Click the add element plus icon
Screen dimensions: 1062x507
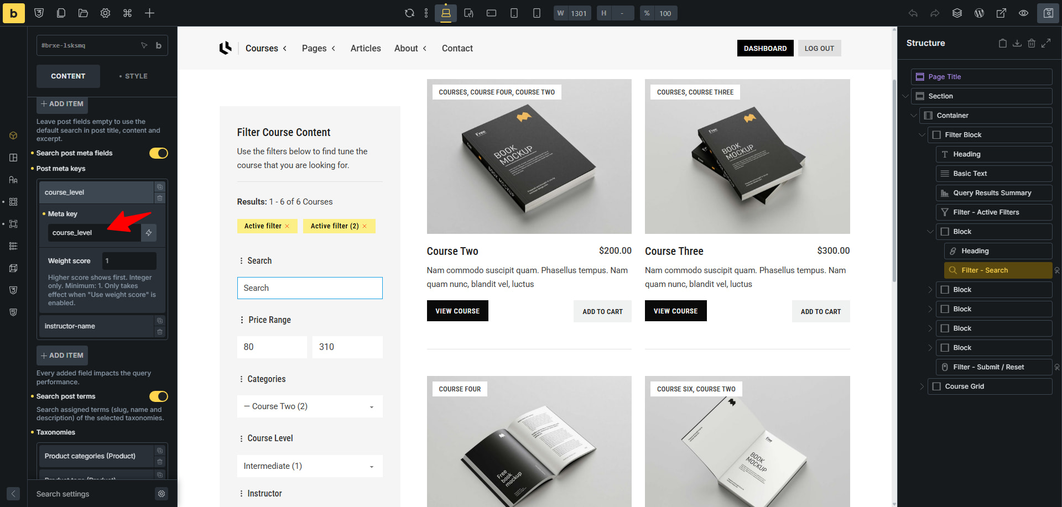pyautogui.click(x=149, y=13)
